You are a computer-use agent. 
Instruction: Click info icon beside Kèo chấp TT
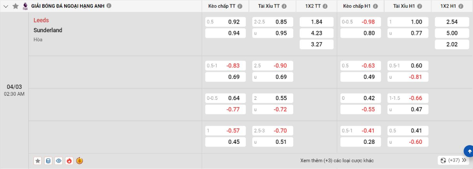[240, 6]
